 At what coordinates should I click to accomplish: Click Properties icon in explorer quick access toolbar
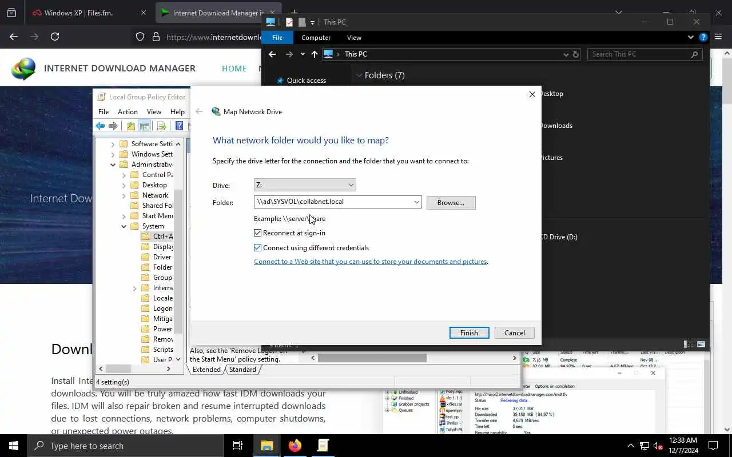click(x=289, y=22)
